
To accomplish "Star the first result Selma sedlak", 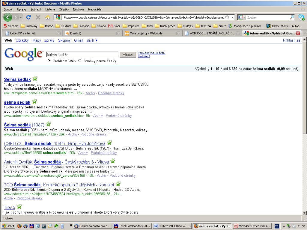I will pos(35,78).
